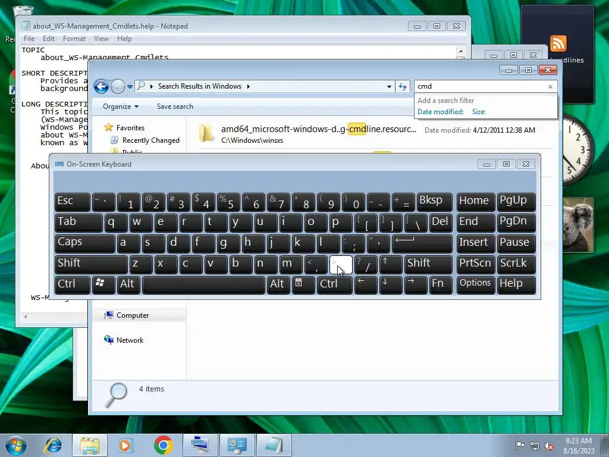609x457 pixels.
Task: Switch to On-Screen Keyboard taskbar icon
Action: tap(200, 445)
